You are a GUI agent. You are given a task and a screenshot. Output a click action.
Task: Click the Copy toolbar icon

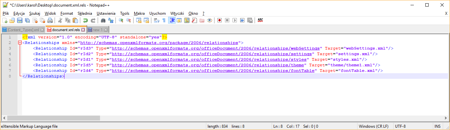click(67, 20)
